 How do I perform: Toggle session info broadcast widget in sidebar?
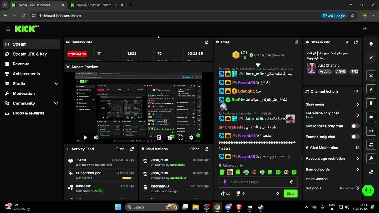point(371,131)
